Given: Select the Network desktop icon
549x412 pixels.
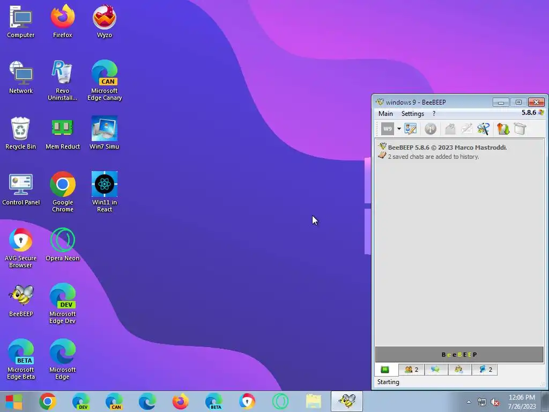Looking at the screenshot, I should click(x=21, y=77).
